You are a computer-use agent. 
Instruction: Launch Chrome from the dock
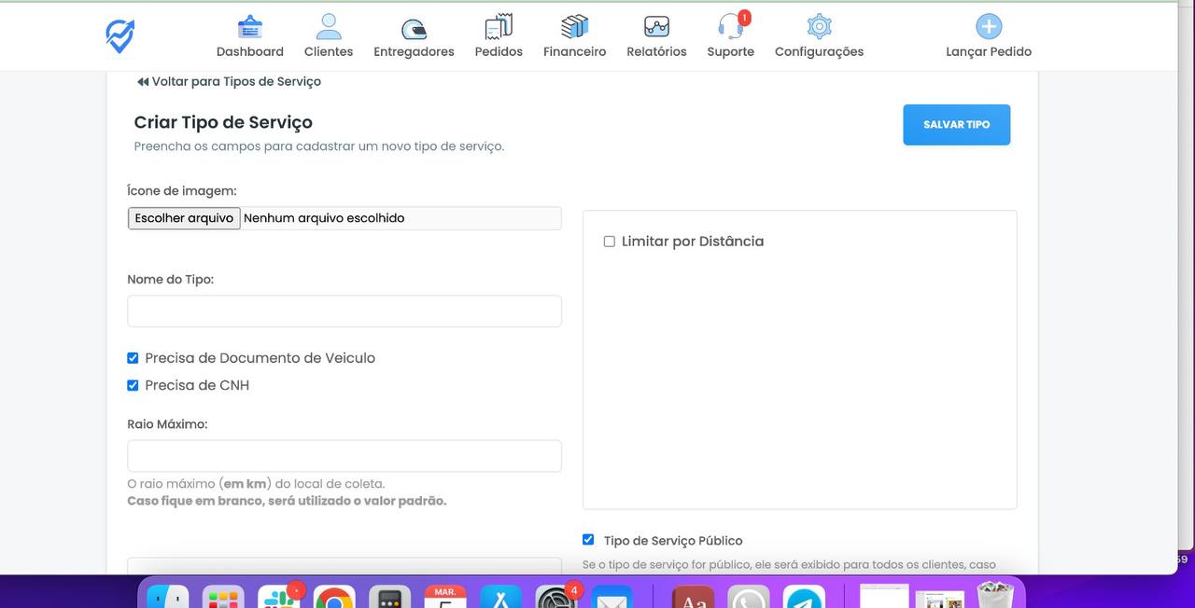click(x=334, y=598)
